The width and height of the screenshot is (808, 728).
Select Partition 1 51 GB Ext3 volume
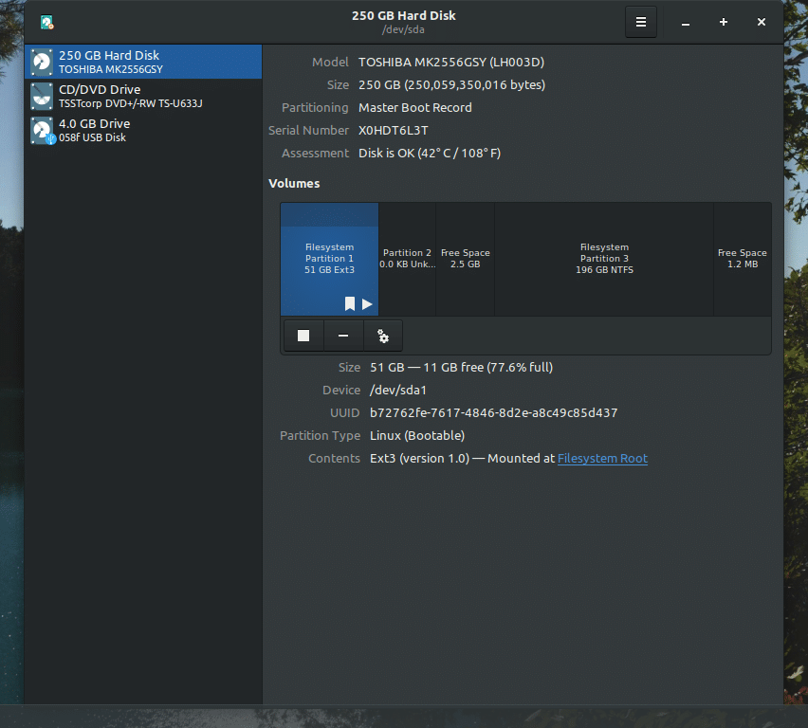(329, 259)
